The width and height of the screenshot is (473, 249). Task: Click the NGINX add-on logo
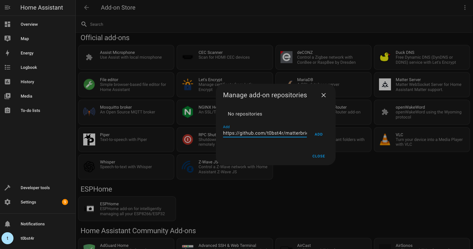188,112
